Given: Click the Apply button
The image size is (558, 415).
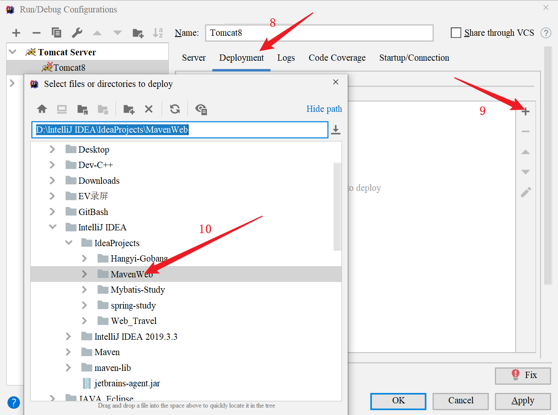Looking at the screenshot, I should (x=523, y=401).
